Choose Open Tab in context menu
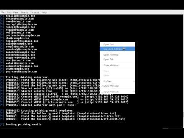Image resolution: width=184 pixels, height=138 pixels. click(x=117, y=59)
